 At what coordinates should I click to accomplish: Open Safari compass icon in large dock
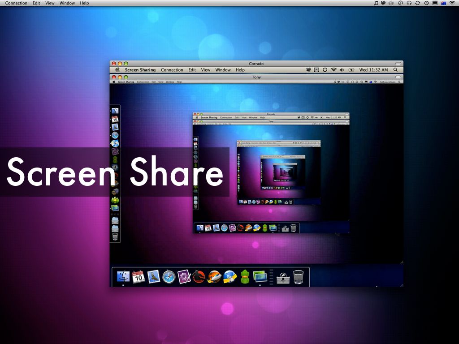pyautogui.click(x=169, y=277)
